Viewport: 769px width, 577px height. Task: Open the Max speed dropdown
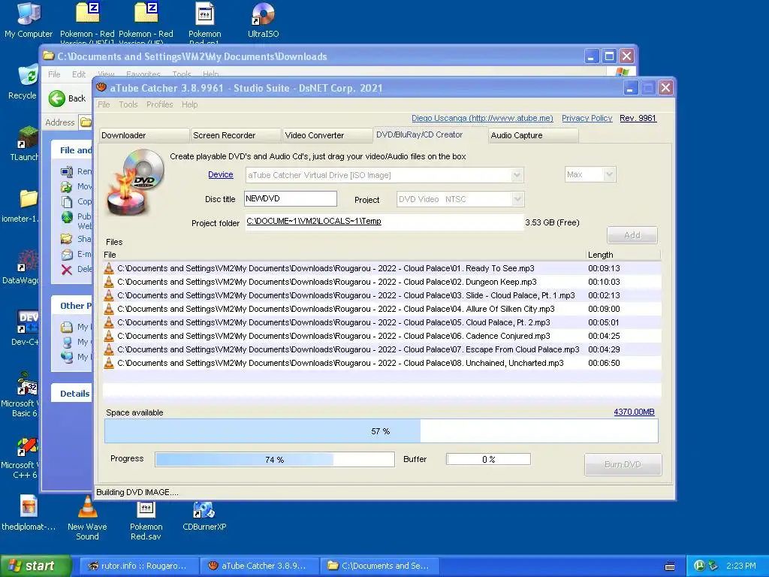609,174
